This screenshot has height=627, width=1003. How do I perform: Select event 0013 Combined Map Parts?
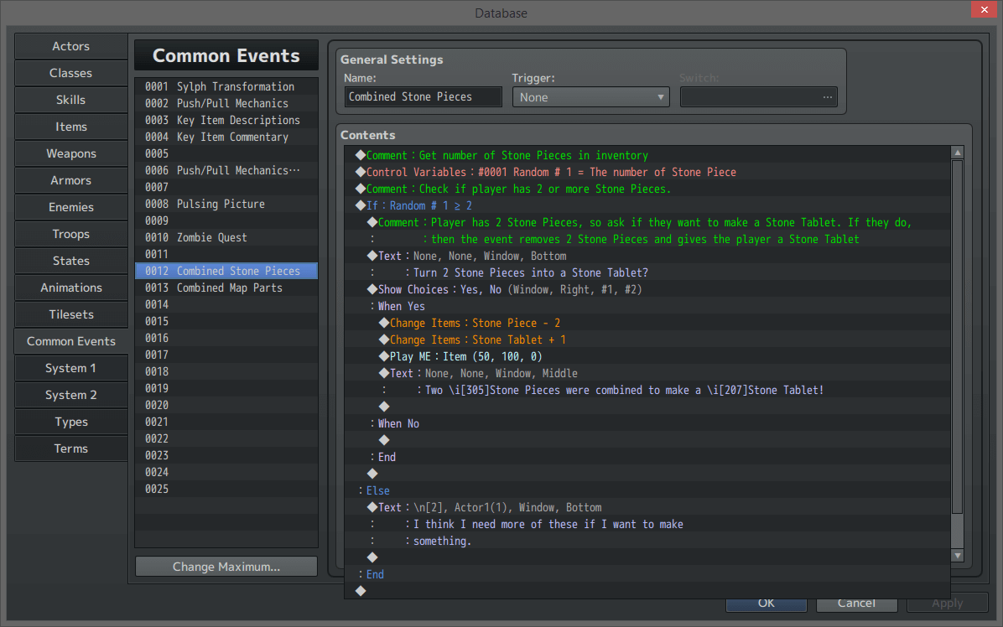pyautogui.click(x=226, y=288)
